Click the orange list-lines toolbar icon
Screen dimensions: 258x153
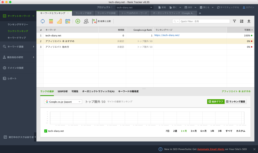(x=51, y=21)
